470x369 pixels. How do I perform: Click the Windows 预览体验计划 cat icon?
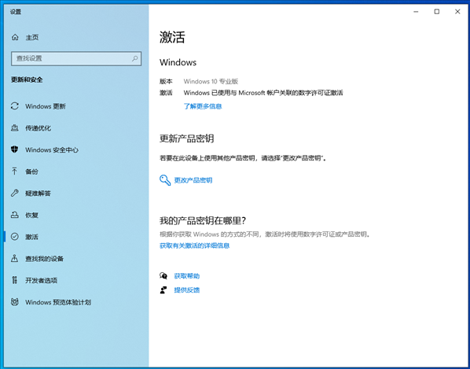coord(15,302)
